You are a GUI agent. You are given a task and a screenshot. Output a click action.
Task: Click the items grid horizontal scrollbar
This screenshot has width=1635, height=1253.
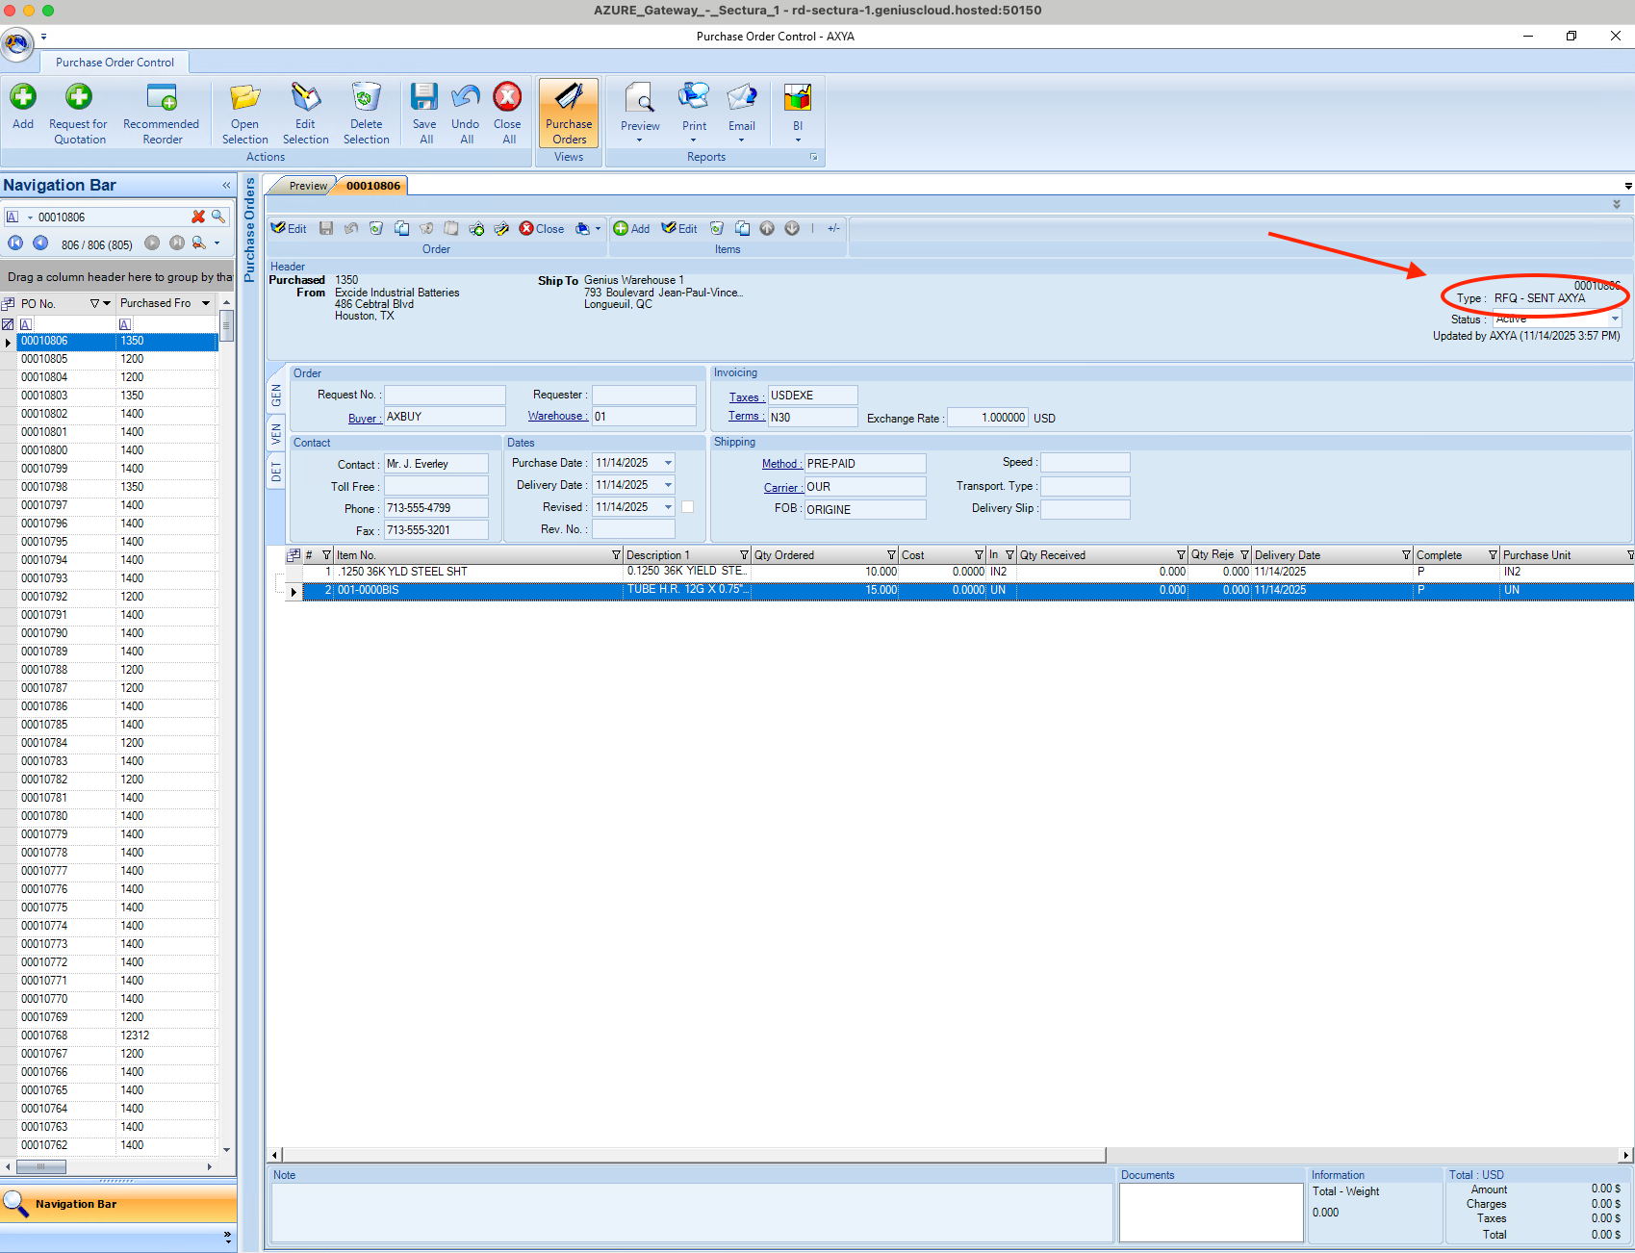pyautogui.click(x=689, y=1155)
